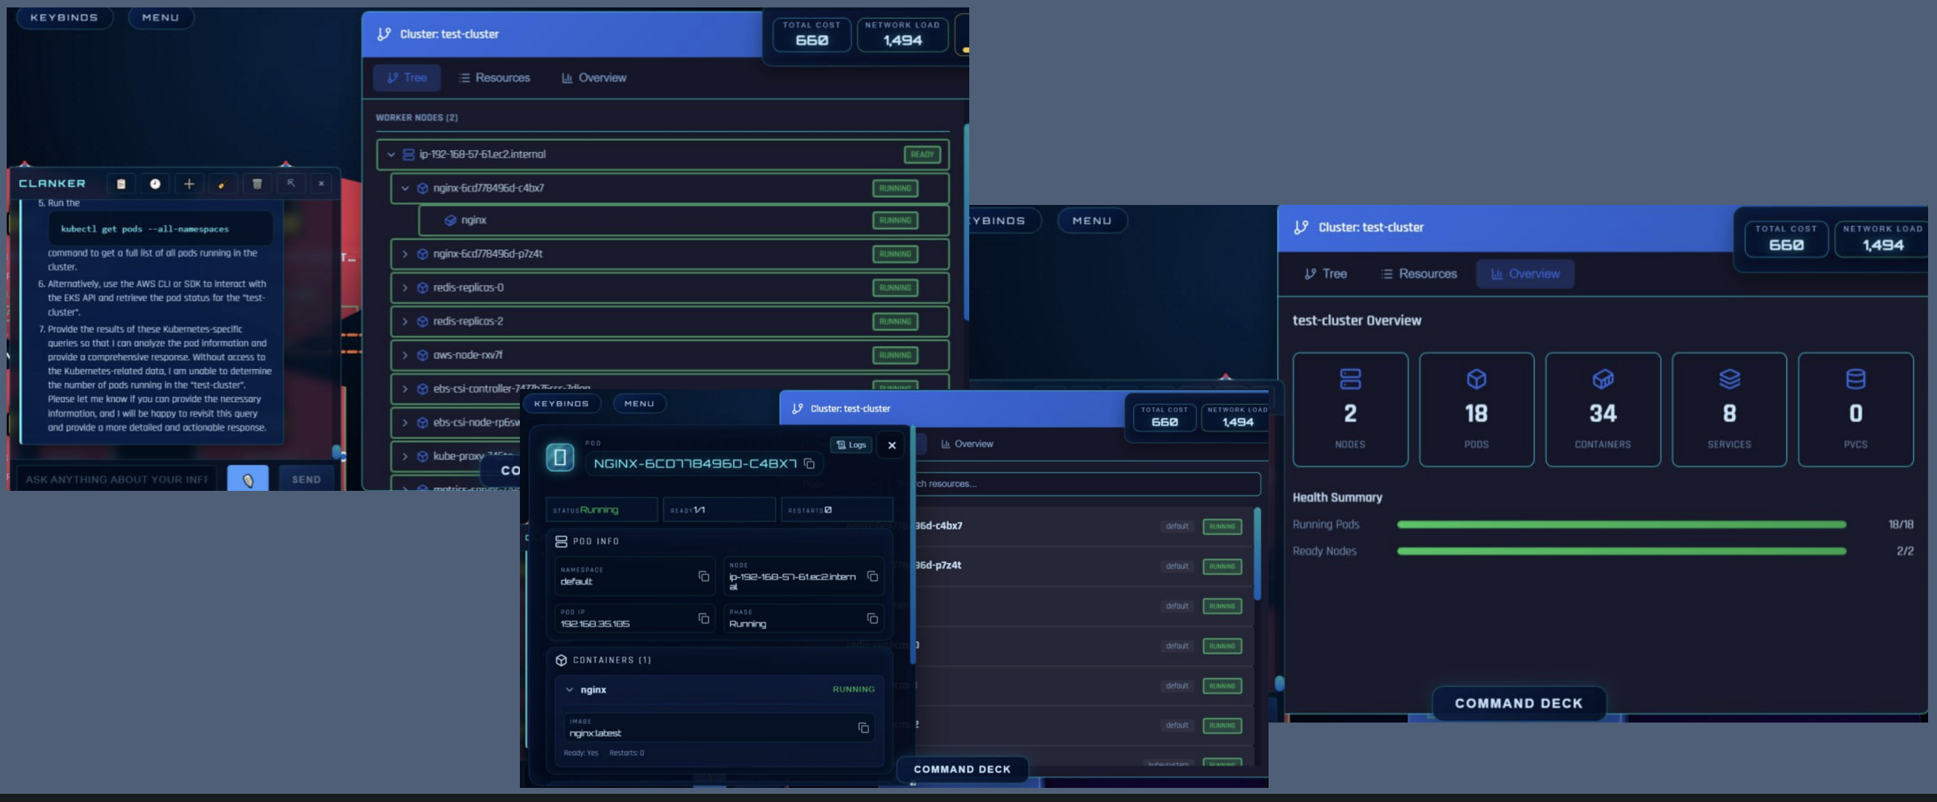1937x802 pixels.
Task: Collapse the nginx container details section
Action: (x=569, y=688)
